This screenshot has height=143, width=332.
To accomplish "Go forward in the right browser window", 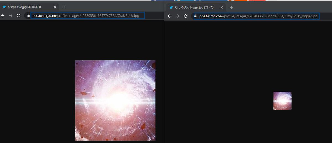I will [178, 16].
